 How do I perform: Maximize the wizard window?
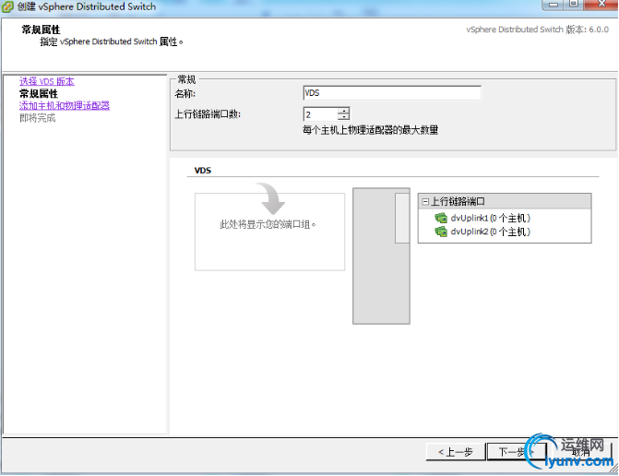(574, 5)
